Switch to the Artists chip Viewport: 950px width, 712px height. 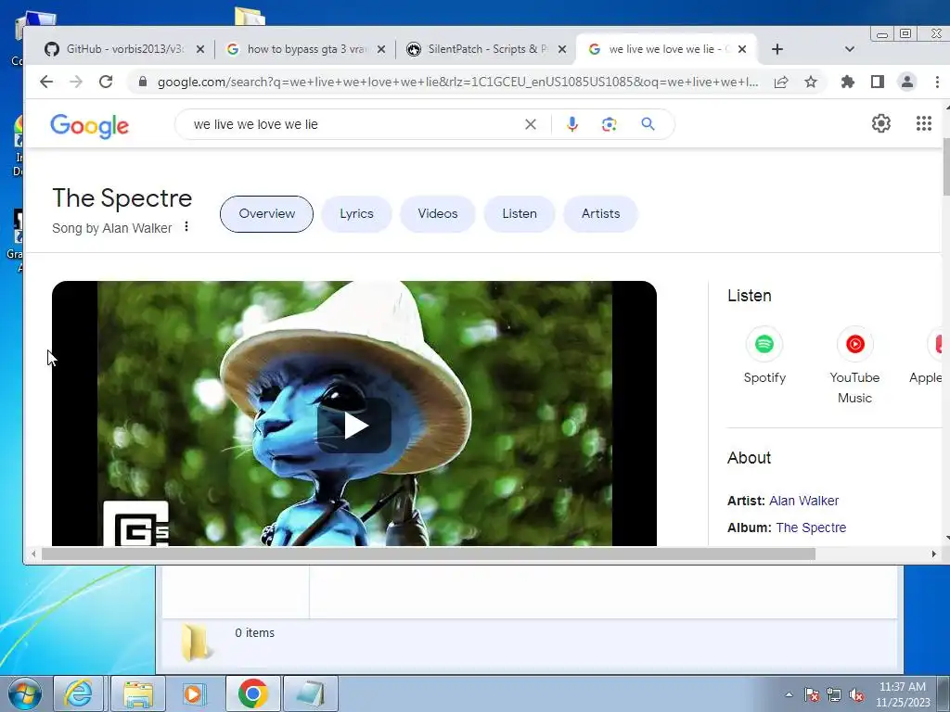tap(600, 214)
